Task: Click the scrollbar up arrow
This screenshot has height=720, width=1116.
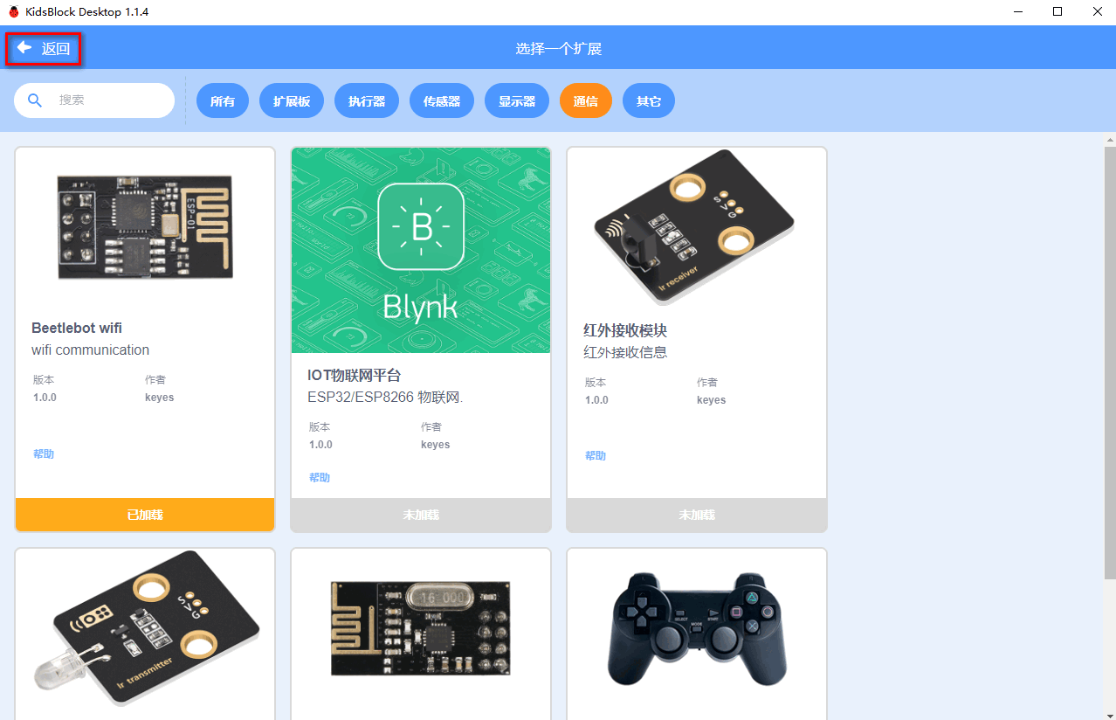Action: 1110,139
